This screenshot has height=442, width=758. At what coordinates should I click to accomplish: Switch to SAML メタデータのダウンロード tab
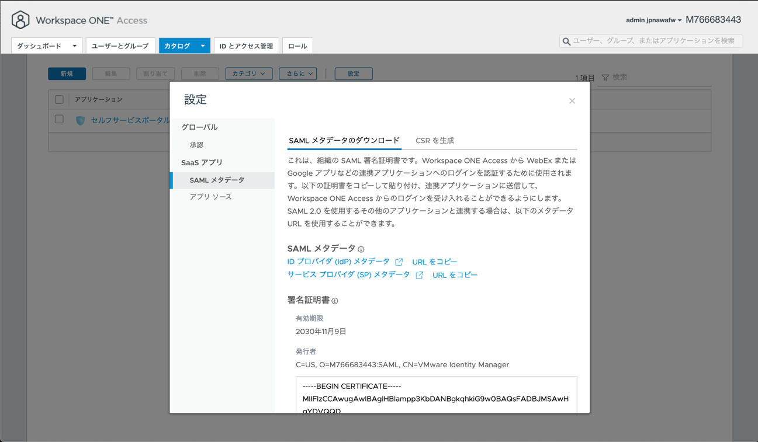[x=344, y=141]
